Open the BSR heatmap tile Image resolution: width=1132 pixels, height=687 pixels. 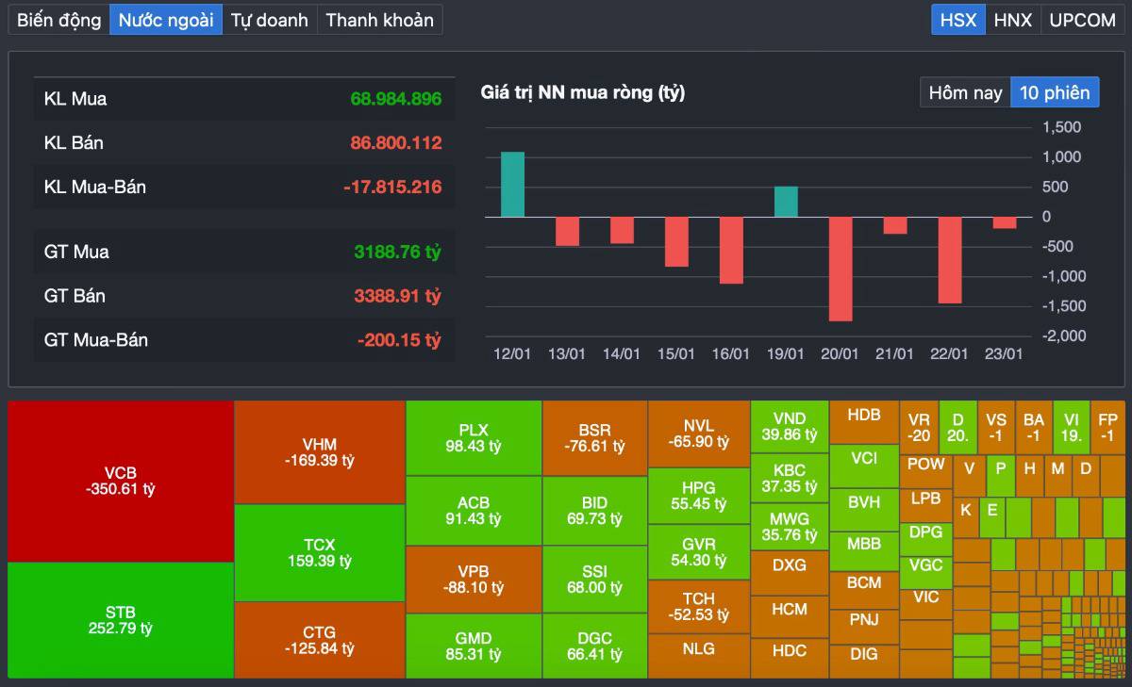(594, 438)
